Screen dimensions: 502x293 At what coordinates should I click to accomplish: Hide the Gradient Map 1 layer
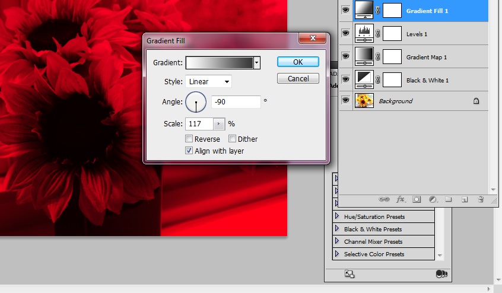(x=346, y=56)
